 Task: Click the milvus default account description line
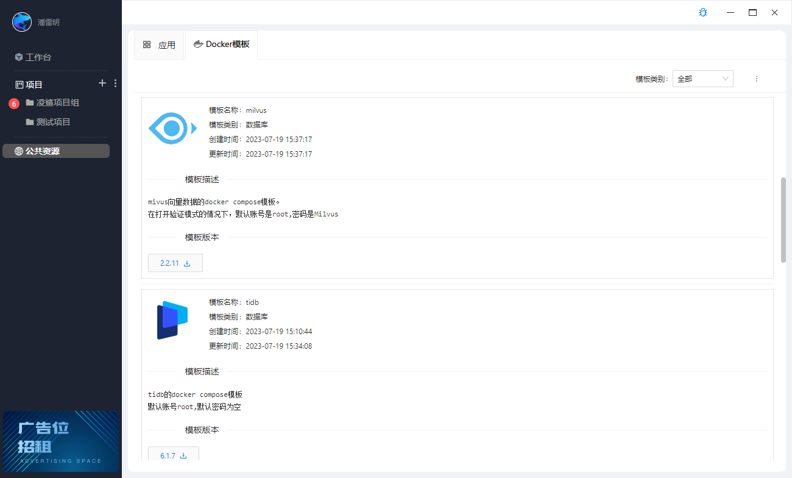tap(243, 214)
